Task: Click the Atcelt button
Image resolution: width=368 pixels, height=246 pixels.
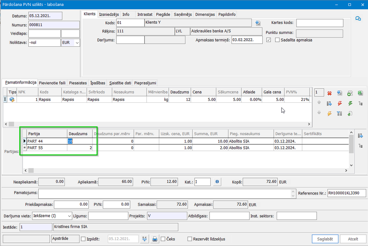Action: point(353,239)
